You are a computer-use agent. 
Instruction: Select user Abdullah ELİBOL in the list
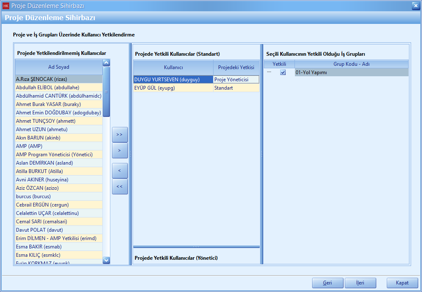[47, 87]
